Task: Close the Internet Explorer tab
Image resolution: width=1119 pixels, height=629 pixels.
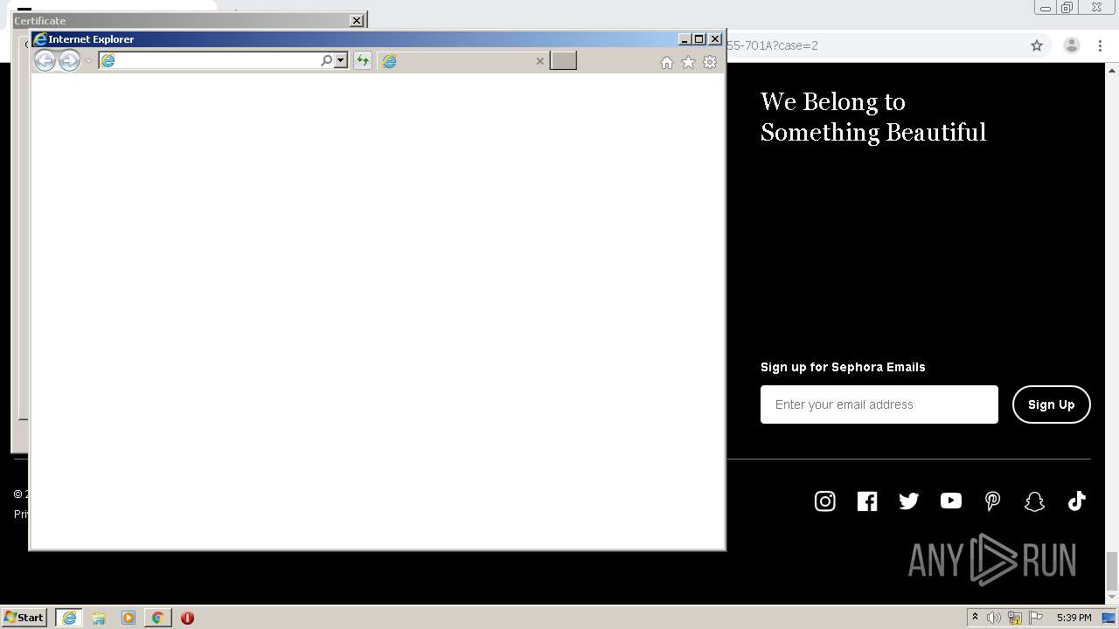Action: click(539, 61)
